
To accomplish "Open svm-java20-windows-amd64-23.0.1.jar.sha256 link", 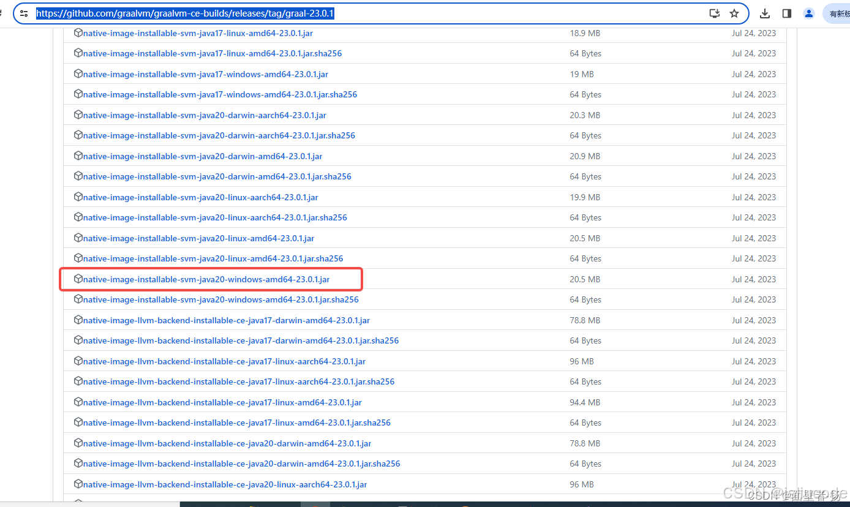I will pyautogui.click(x=220, y=299).
